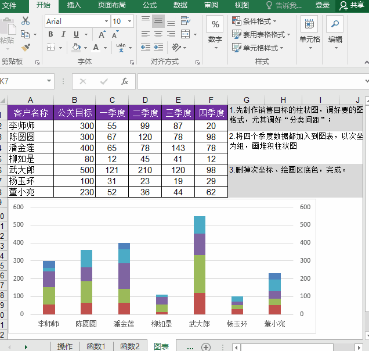
Task: Toggle Italic formatting
Action: click(x=63, y=34)
